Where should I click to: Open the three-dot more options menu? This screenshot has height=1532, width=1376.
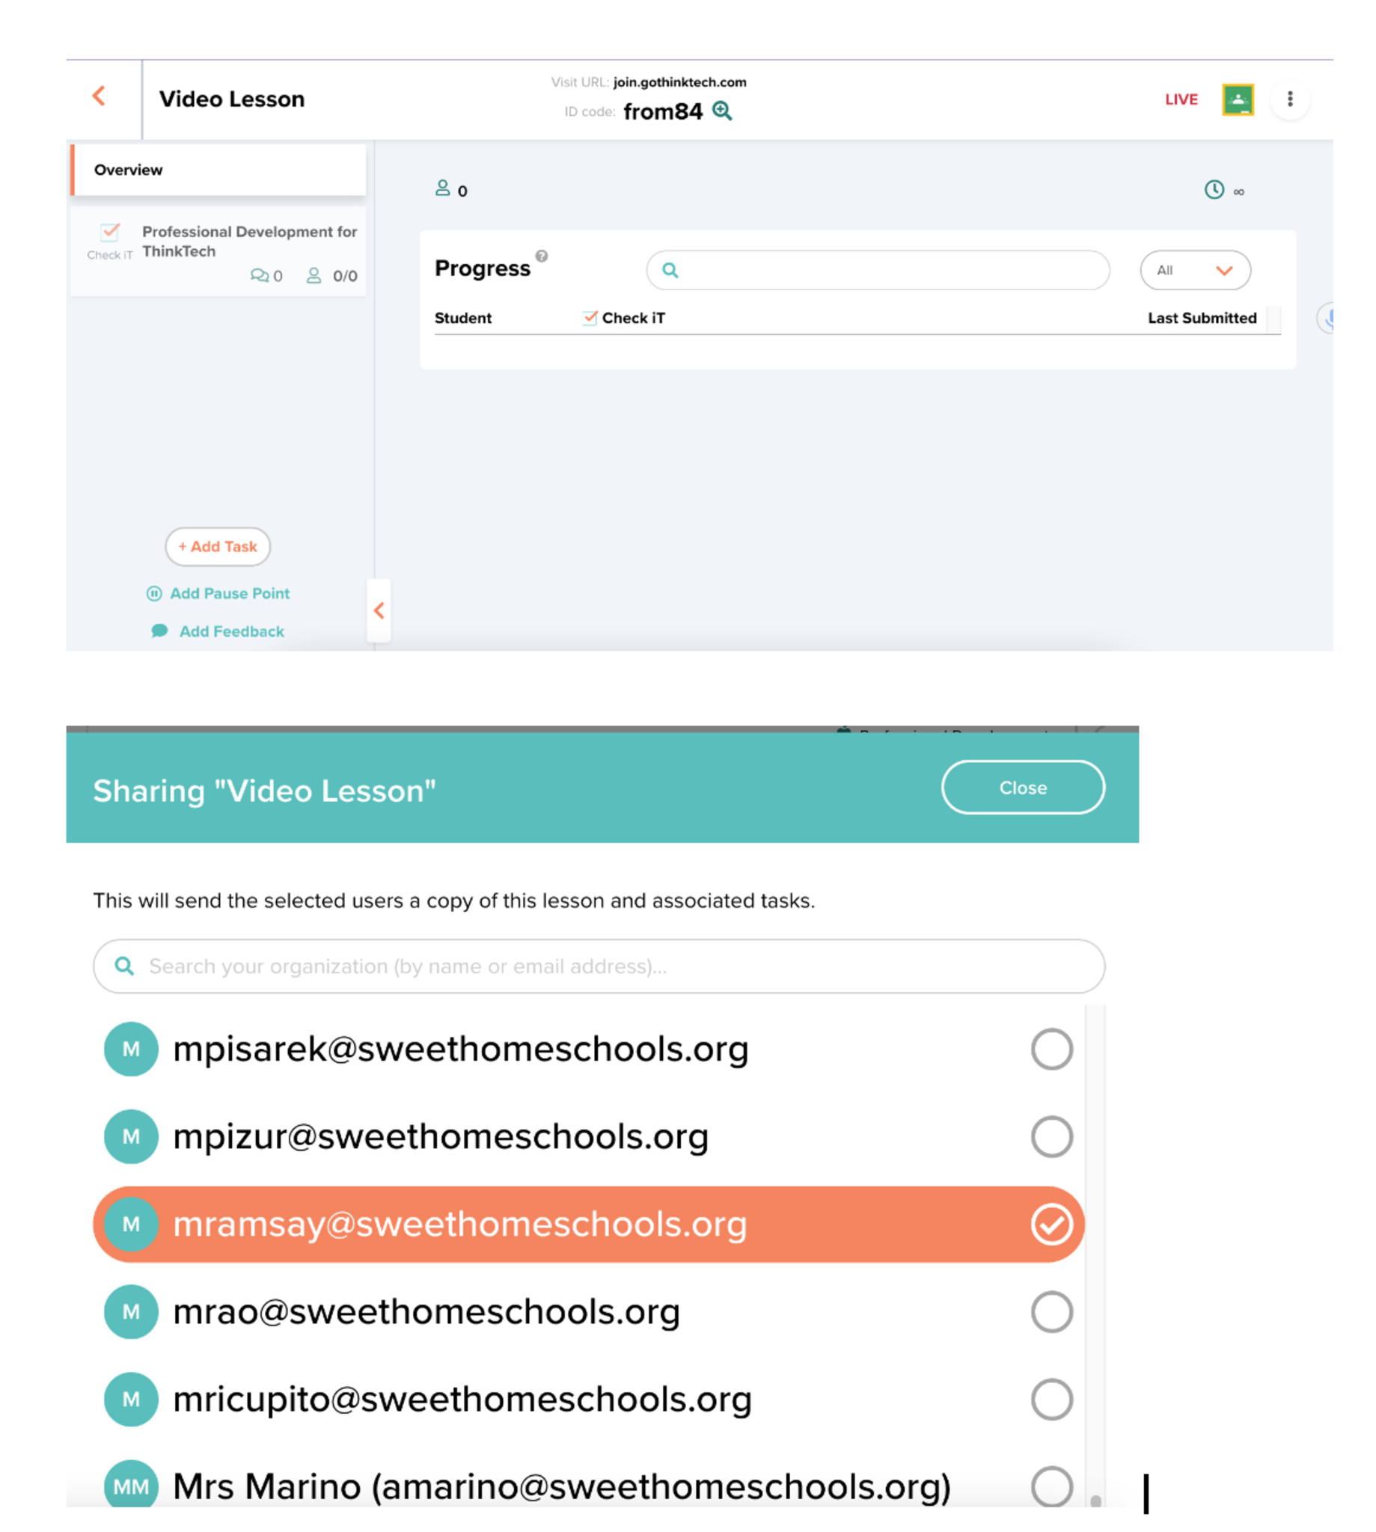pos(1290,99)
